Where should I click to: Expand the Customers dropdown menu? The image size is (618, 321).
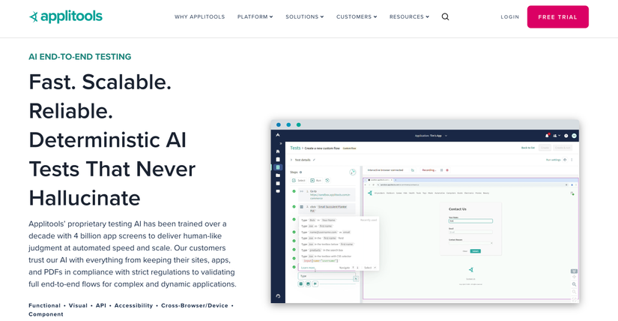[x=357, y=17]
